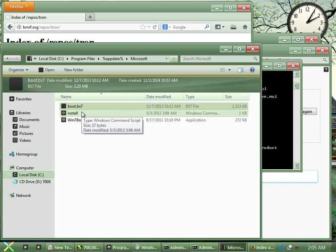Click the Explorer address bar refresh button

(174, 59)
